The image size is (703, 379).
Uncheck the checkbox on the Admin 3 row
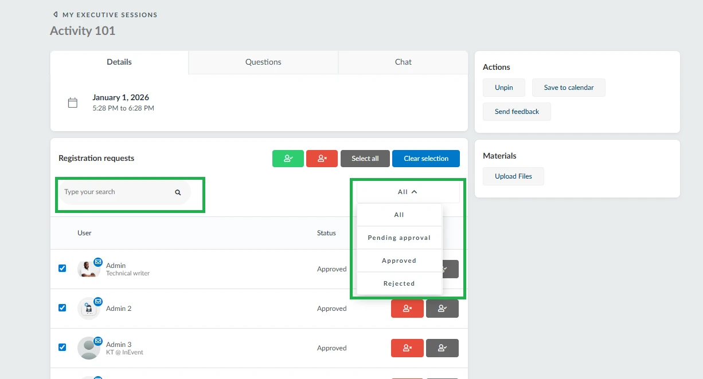point(62,347)
